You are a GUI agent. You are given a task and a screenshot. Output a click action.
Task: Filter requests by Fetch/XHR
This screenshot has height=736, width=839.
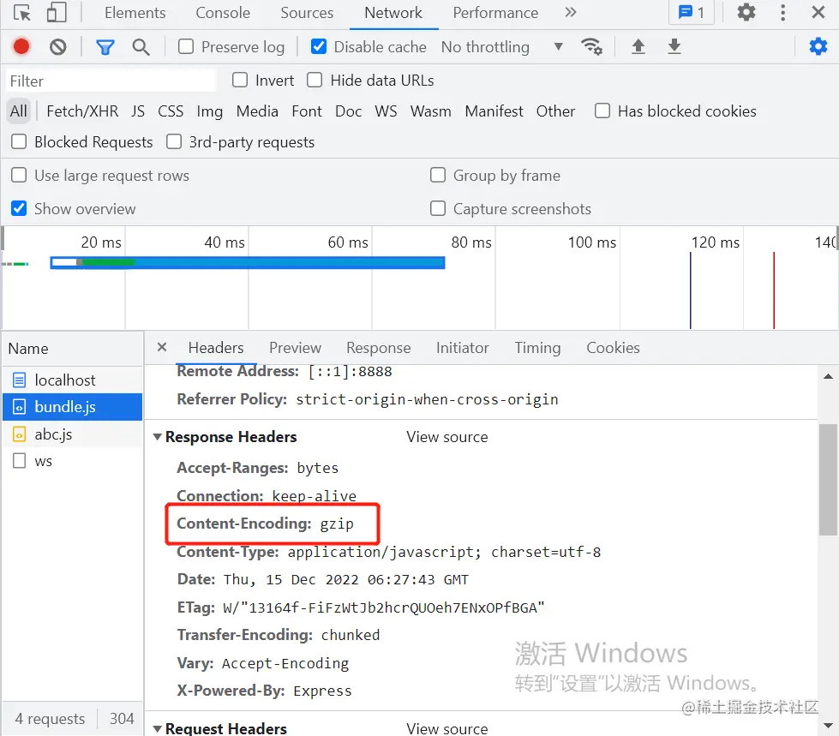coord(82,111)
